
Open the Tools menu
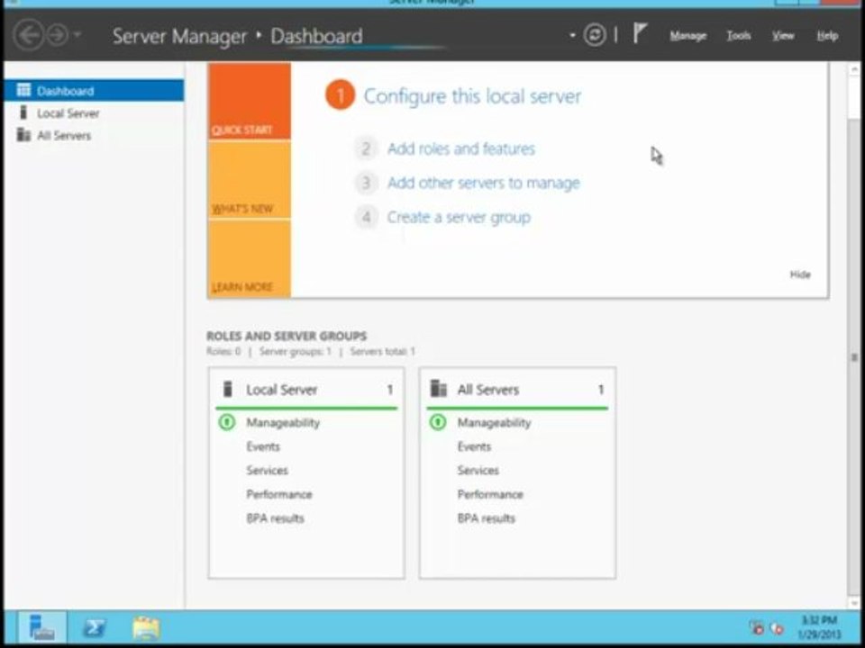738,36
